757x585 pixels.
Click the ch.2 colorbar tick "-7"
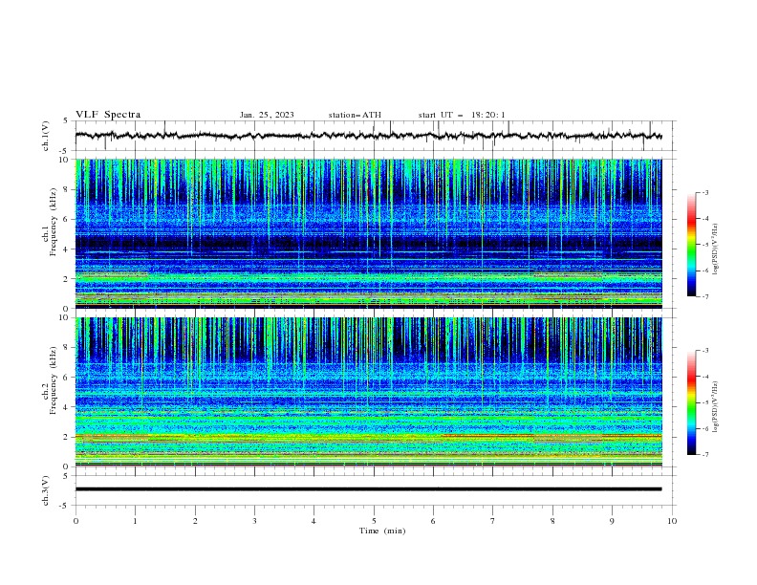pos(705,455)
